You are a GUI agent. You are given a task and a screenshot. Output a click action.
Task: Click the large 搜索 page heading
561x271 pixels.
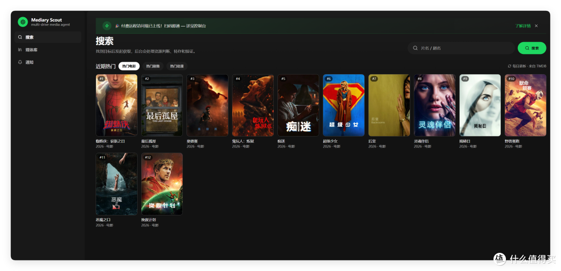click(x=104, y=41)
